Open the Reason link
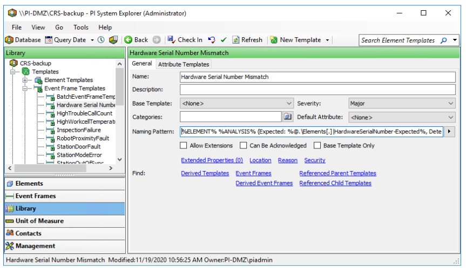This screenshot has height=271, width=466. click(288, 160)
